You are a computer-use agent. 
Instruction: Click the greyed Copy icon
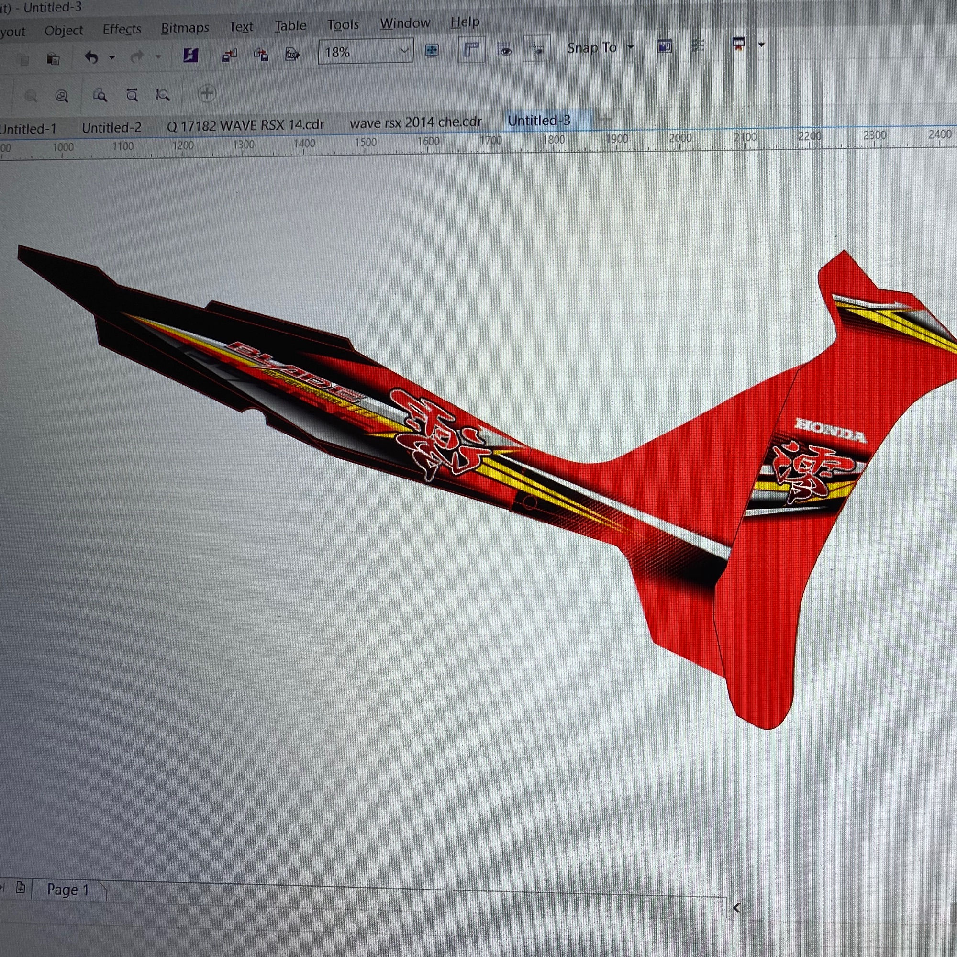pyautogui.click(x=23, y=60)
